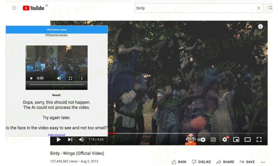Image resolution: width=278 pixels, height=166 pixels.
Task: Toggle closed captions on the video
Action: click(213, 139)
